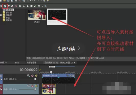
Task: Solo video track 2
Action: (36, 86)
